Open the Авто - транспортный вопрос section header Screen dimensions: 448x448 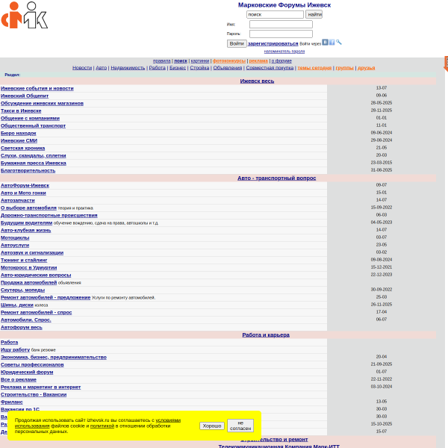[x=276, y=178]
